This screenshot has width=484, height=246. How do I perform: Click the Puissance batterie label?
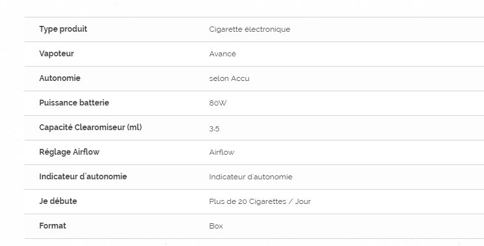click(74, 103)
